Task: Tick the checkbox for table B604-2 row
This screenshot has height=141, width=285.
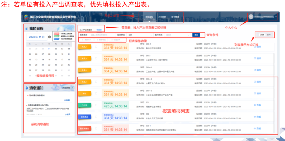Action: pyautogui.click(x=96, y=82)
